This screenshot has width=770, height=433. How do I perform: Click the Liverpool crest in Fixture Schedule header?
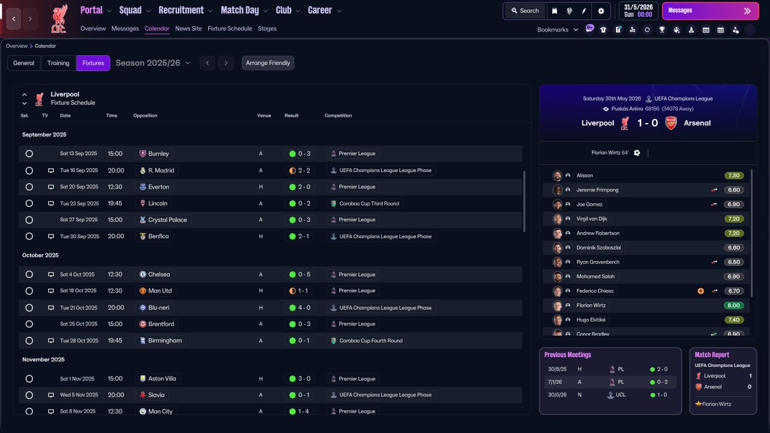coord(39,99)
